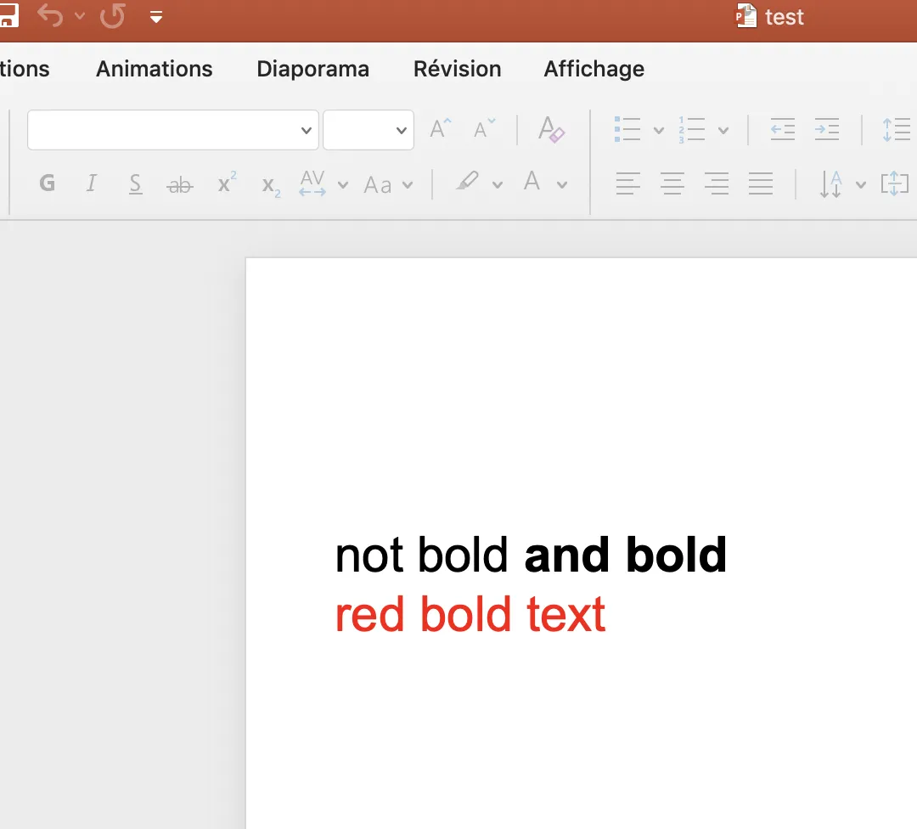Switch to the Diaporama tab
This screenshot has height=829, width=917.
click(x=312, y=69)
